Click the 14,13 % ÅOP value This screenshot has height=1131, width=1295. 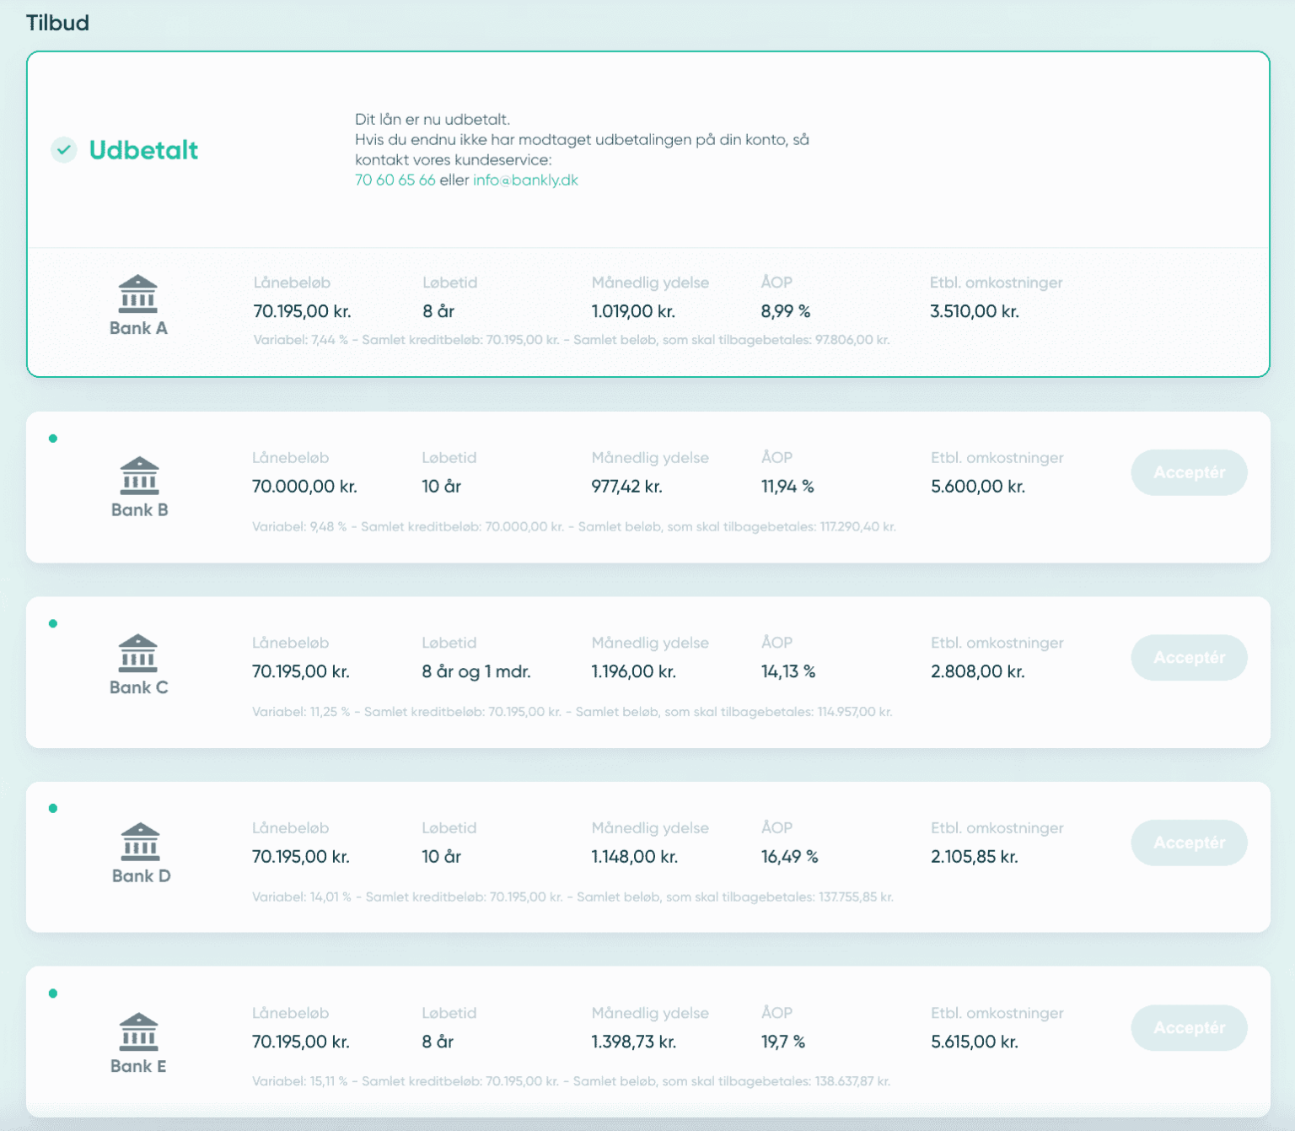coord(788,671)
